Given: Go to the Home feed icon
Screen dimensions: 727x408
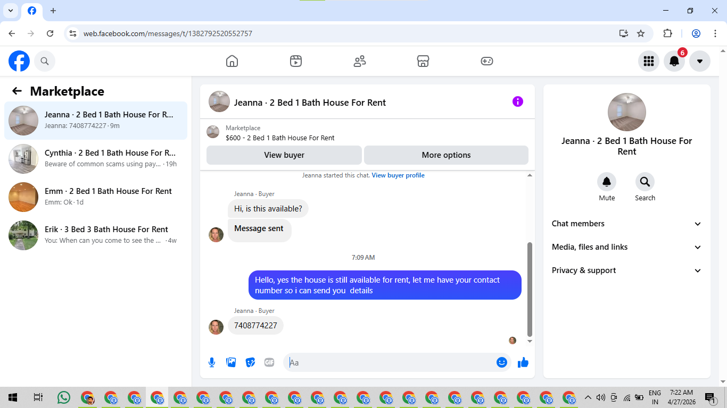Looking at the screenshot, I should click(232, 61).
